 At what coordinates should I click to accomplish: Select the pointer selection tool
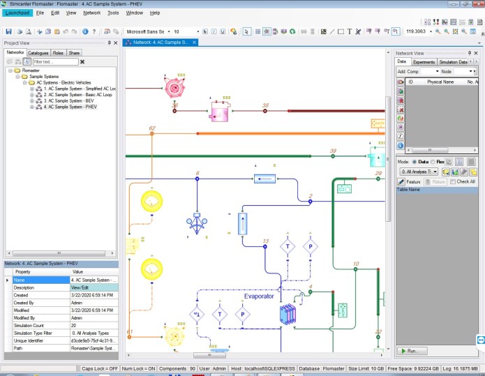click(x=246, y=31)
